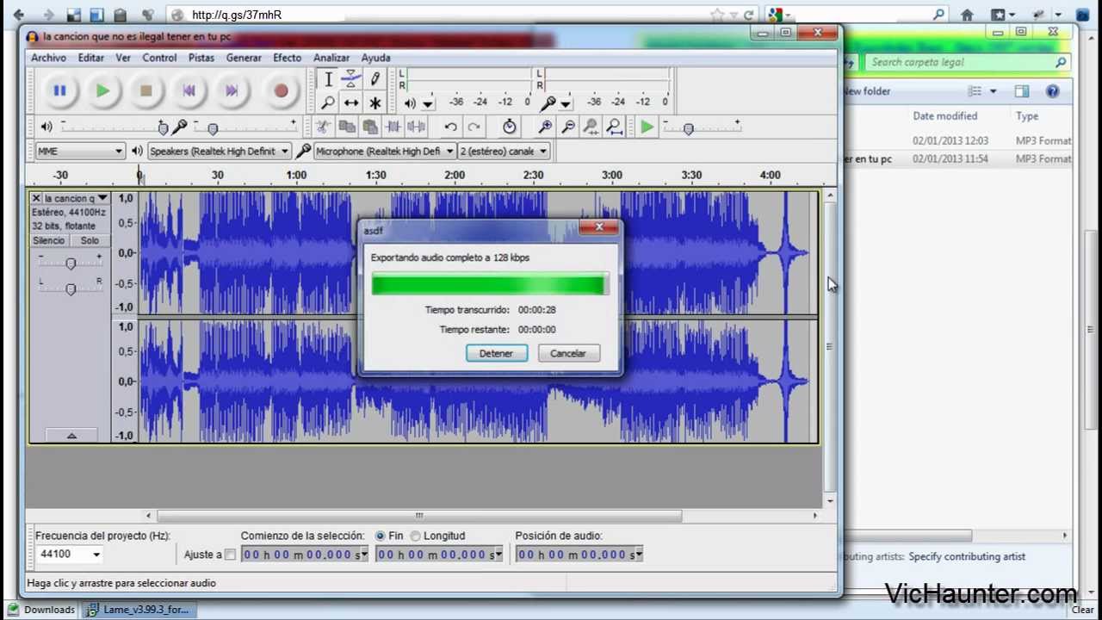Click the Pause playback button
The width and height of the screenshot is (1102, 620).
[x=59, y=90]
